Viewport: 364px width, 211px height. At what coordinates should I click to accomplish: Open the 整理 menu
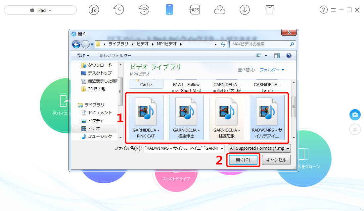pos(83,55)
